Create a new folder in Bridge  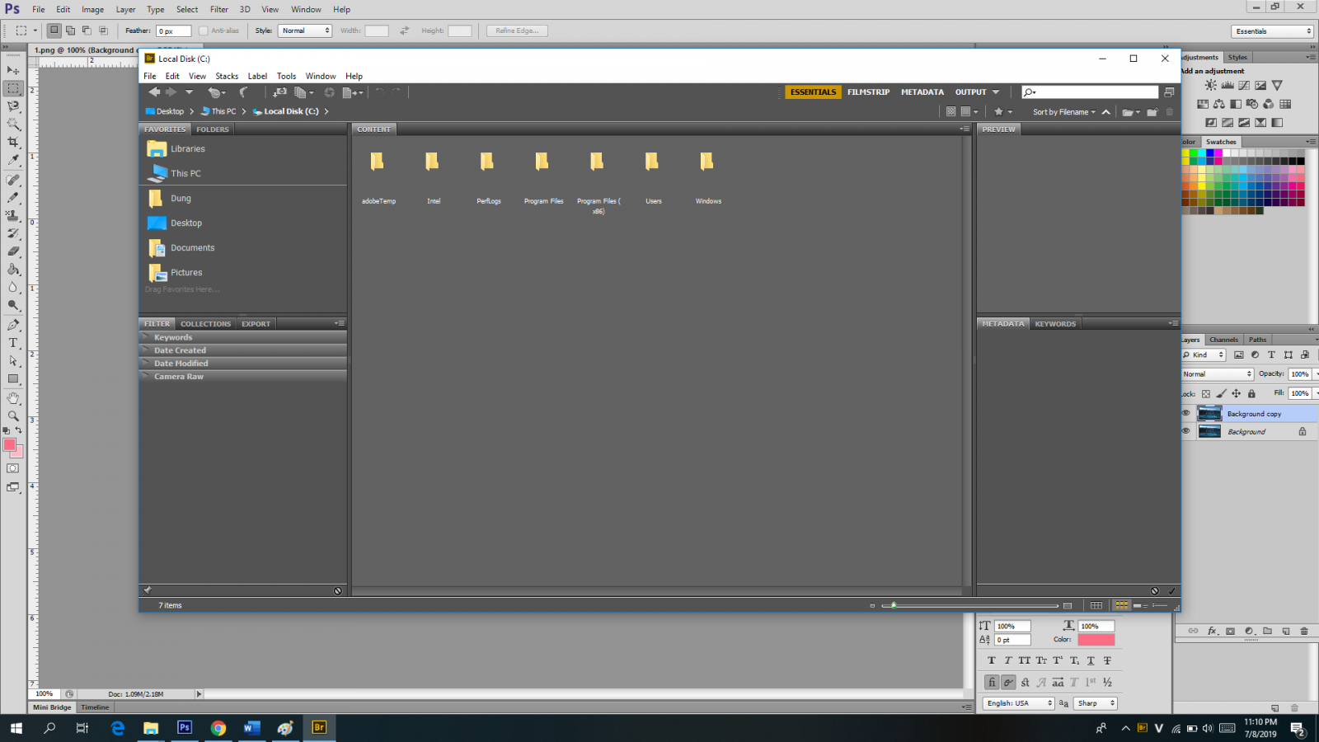click(x=1152, y=112)
